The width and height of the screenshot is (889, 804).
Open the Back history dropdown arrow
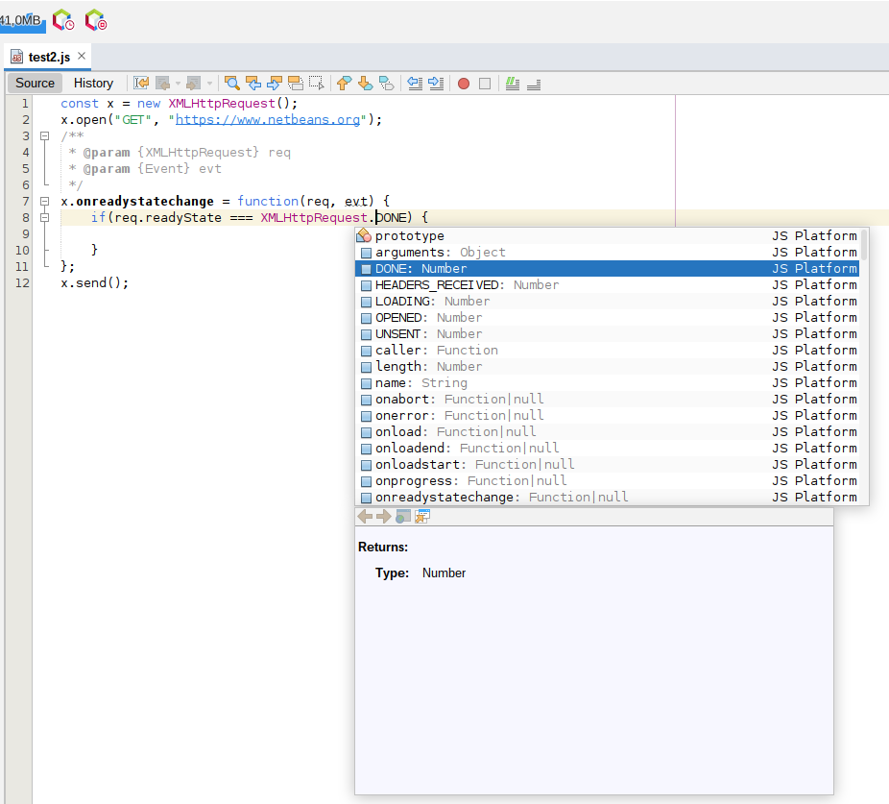click(178, 84)
